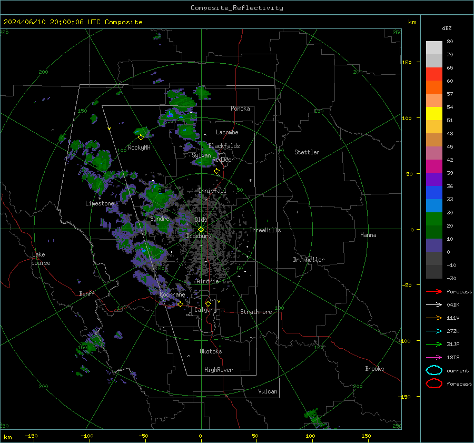Click the 30 dBZ green color swatch
Screen dimensions: 474x443
coord(434,219)
